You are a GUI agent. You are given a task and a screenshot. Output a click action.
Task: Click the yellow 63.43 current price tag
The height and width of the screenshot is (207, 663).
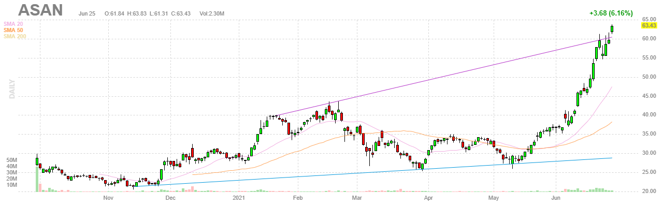(x=649, y=25)
